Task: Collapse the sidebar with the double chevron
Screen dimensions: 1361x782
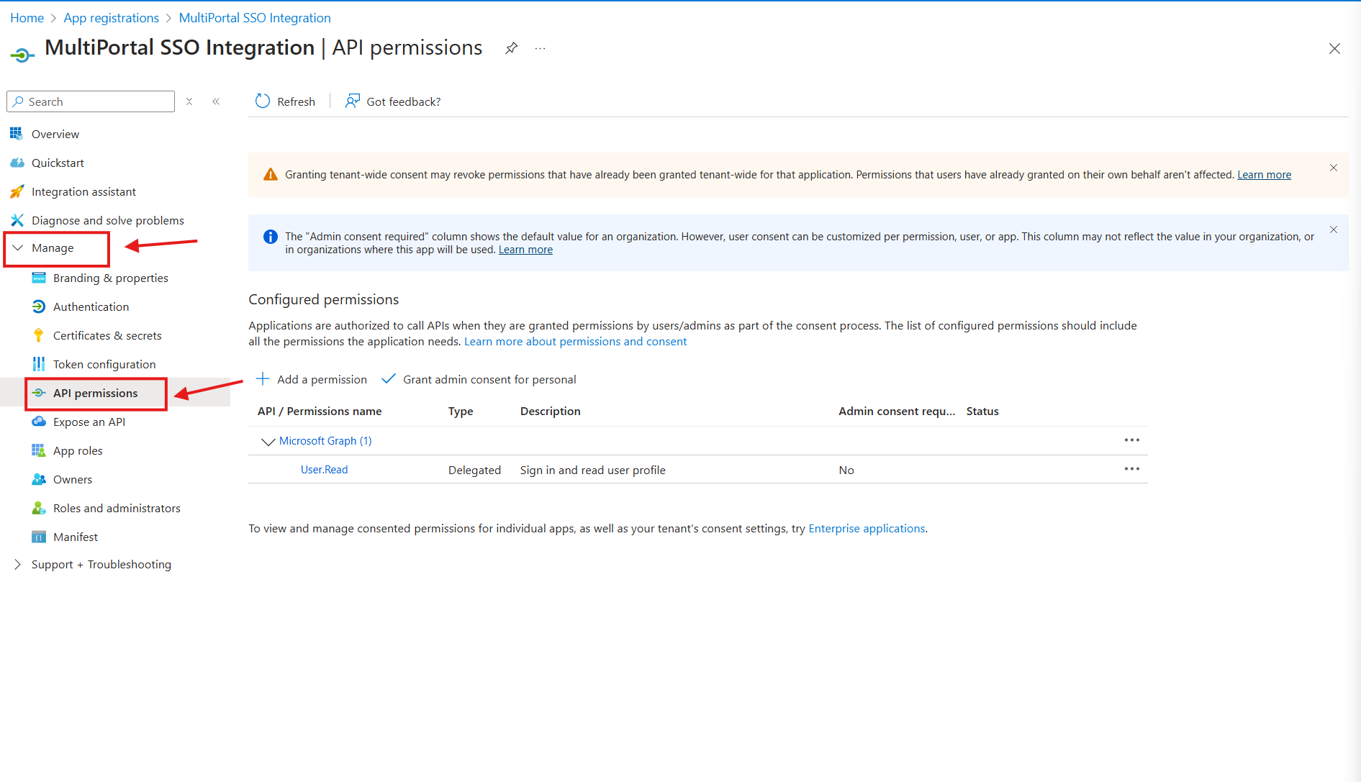Action: click(x=216, y=101)
